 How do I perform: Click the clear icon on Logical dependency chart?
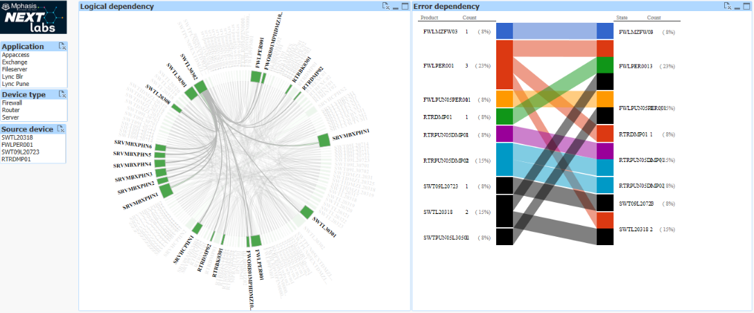(386, 6)
